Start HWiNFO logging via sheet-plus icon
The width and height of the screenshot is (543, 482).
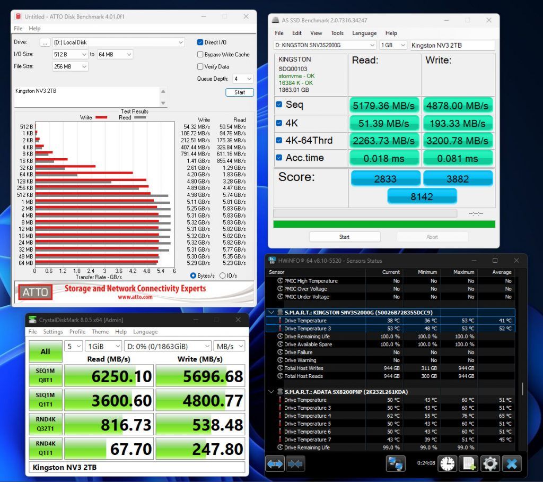click(x=469, y=463)
